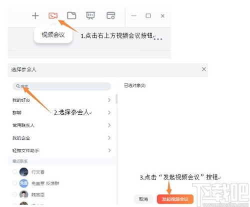This screenshot has width=250, height=207.
Task: Open the calendar settings icon
Action: click(110, 16)
